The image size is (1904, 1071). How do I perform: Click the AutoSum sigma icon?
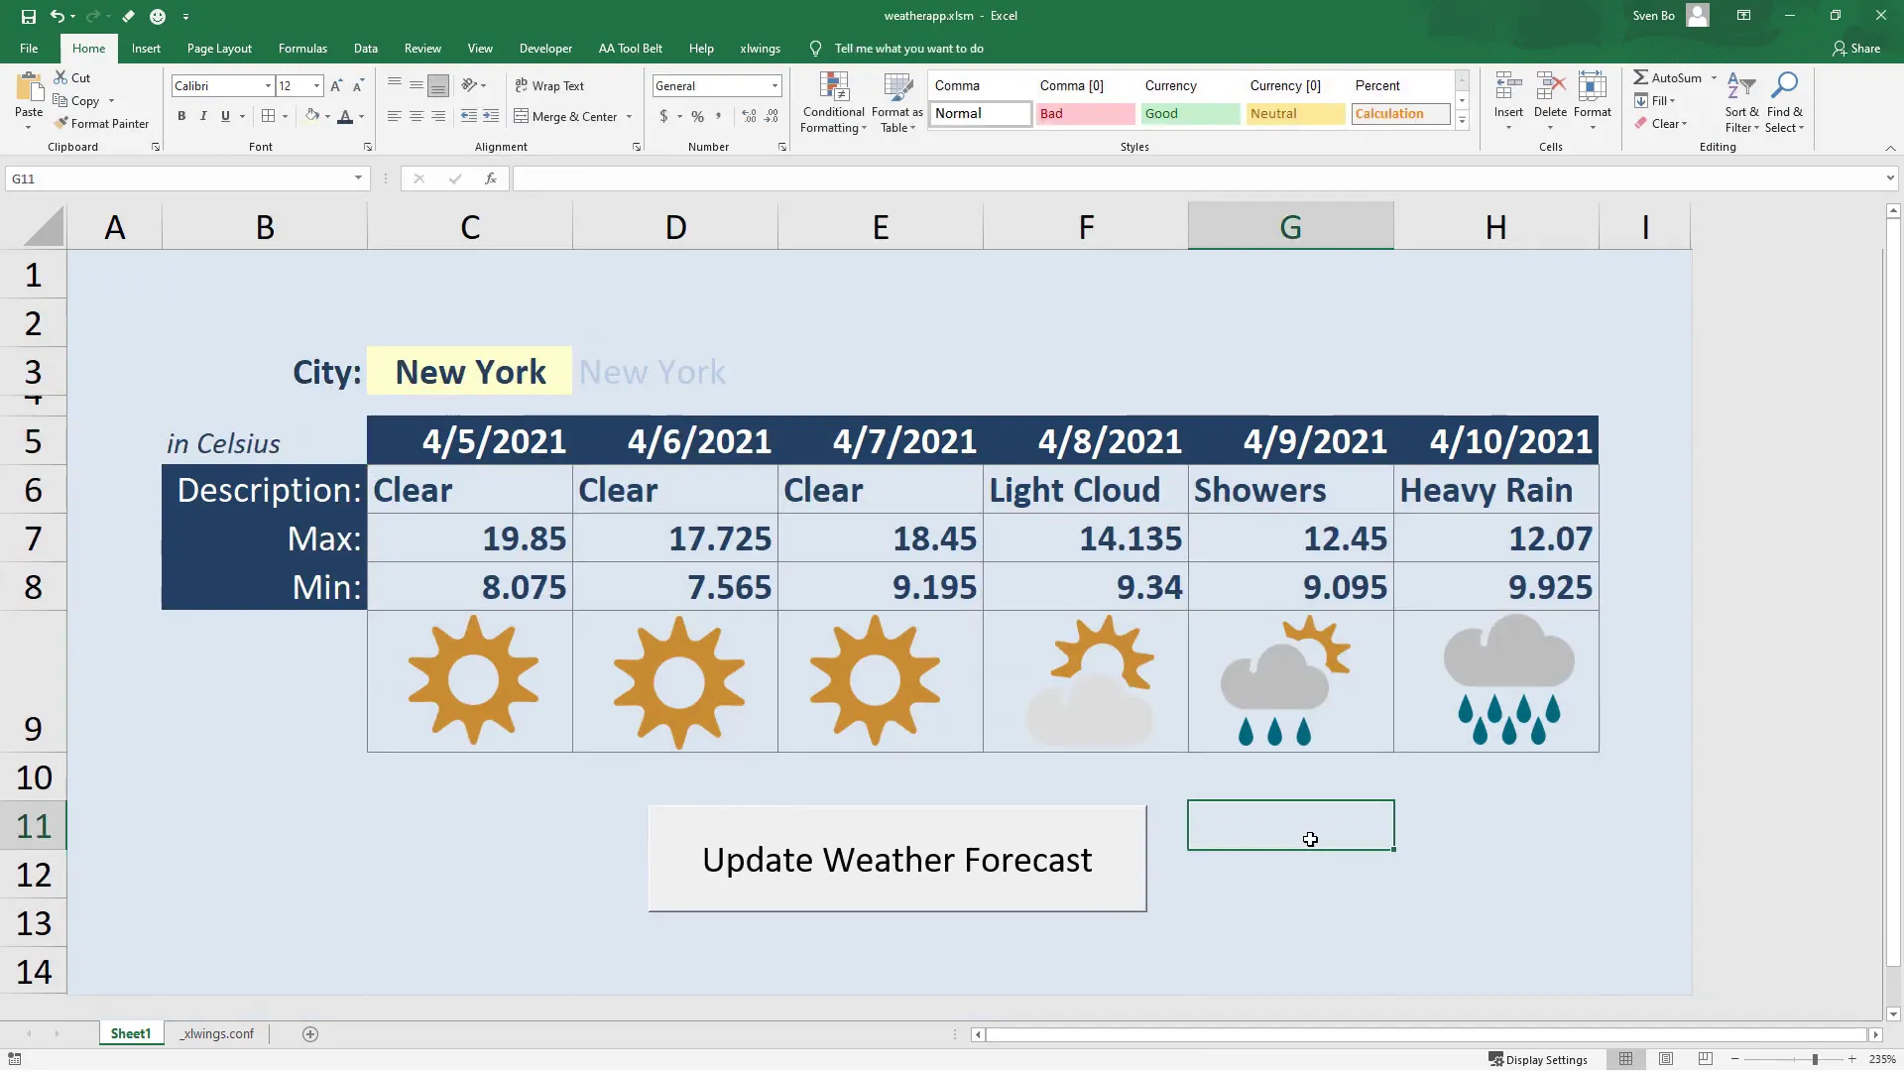[1641, 77]
